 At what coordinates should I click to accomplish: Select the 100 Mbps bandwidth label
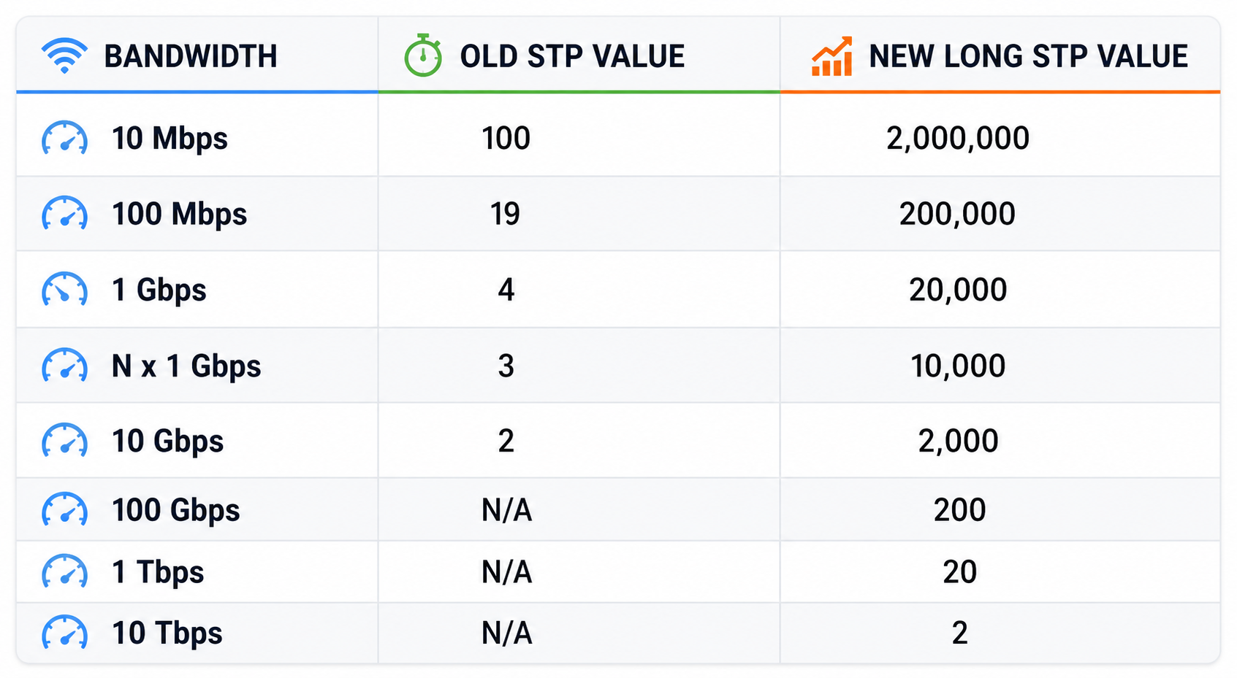179,215
